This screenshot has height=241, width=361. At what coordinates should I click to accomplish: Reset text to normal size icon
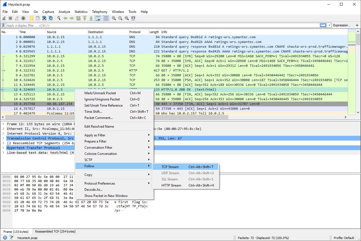coord(127,18)
